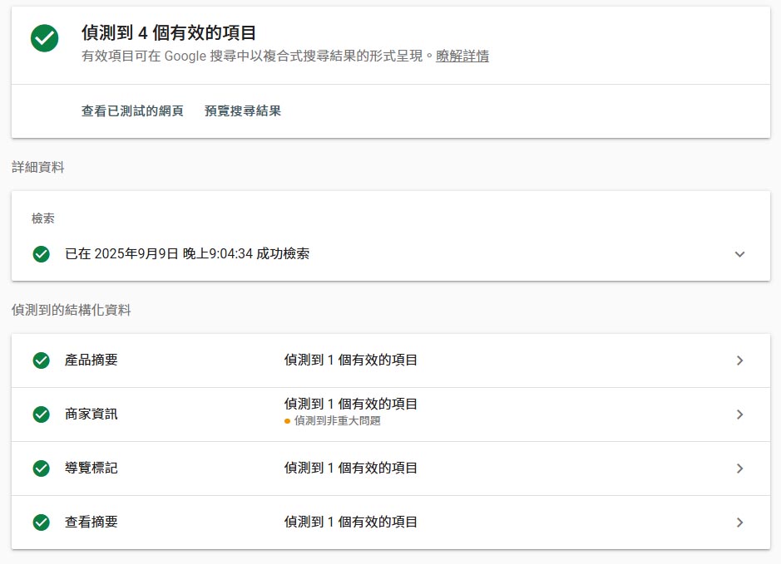Viewport: 781px width, 564px height.
Task: Click 偵測到 1 個有效的項目 in 商家資訊 row
Action: 351,404
